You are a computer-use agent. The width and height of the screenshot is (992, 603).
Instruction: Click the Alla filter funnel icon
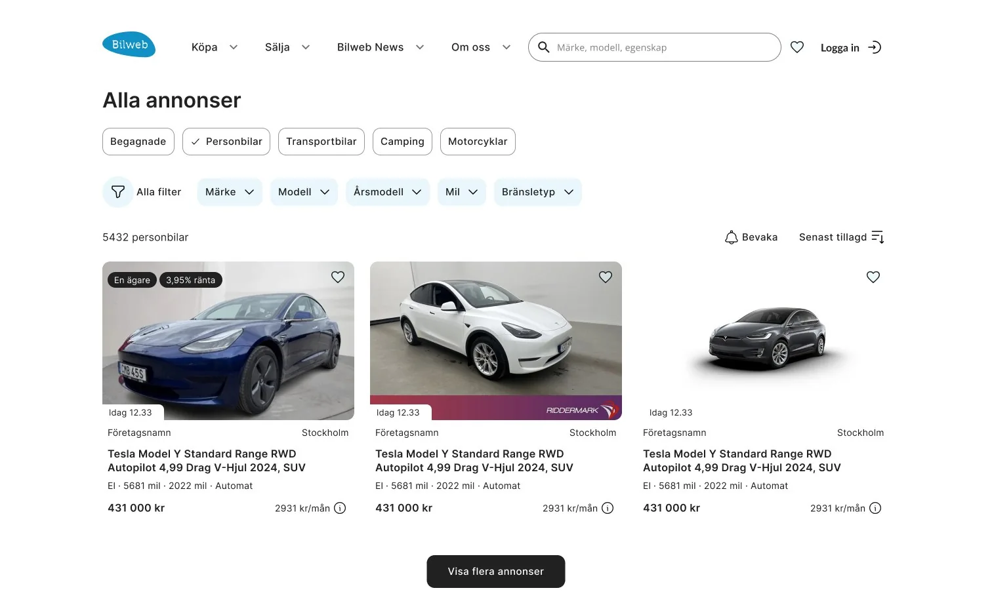[118, 192]
